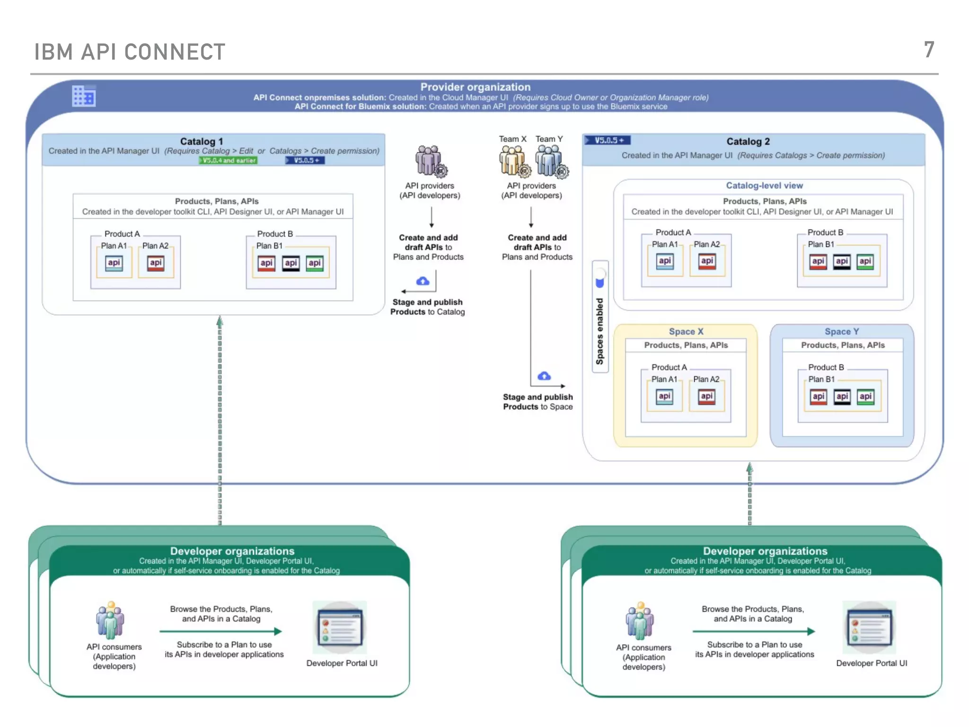This screenshot has height=727, width=969.
Task: Click the Provider organization heading
Action: [476, 87]
